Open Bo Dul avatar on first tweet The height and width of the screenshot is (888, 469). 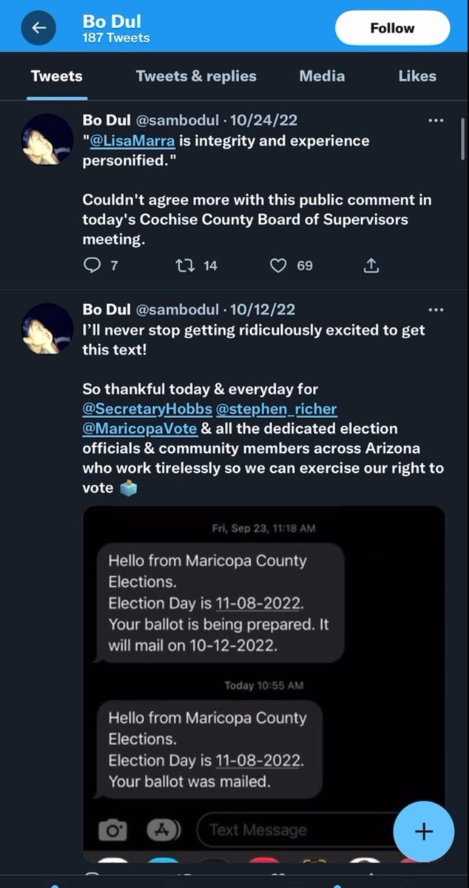click(x=48, y=139)
